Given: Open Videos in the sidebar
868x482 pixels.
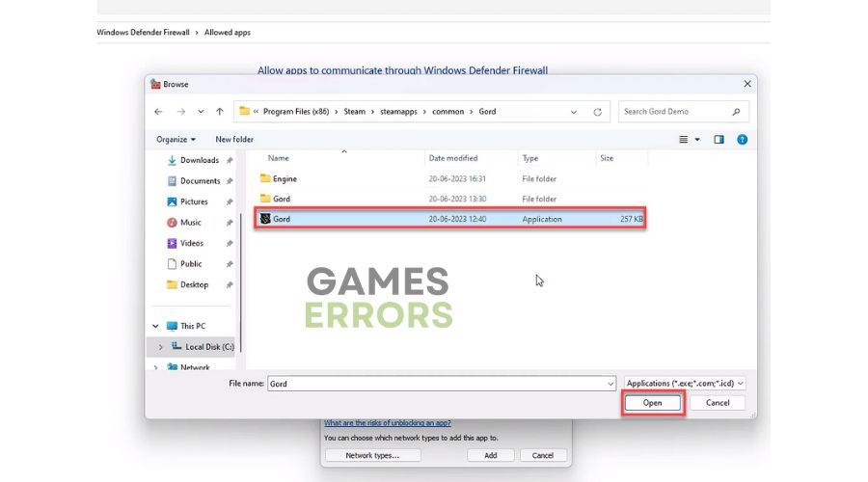Looking at the screenshot, I should 192,244.
